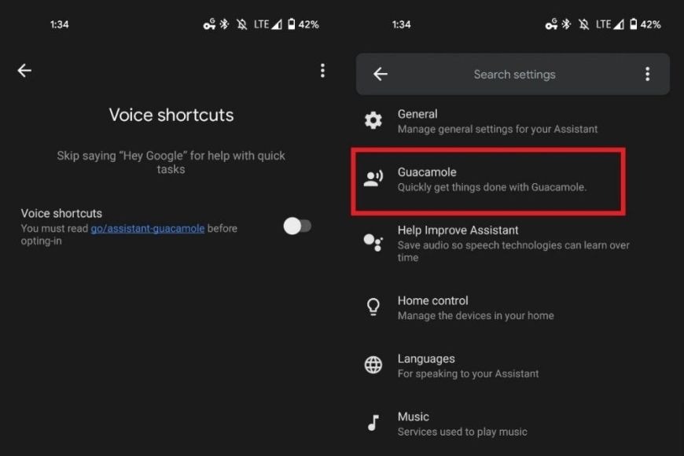Open the go/assistant-guacamole link

tap(148, 229)
